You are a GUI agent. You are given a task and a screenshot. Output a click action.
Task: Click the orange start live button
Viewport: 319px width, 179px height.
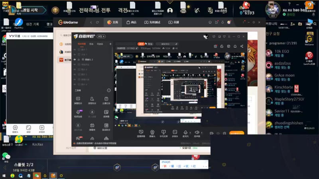tap(236, 133)
